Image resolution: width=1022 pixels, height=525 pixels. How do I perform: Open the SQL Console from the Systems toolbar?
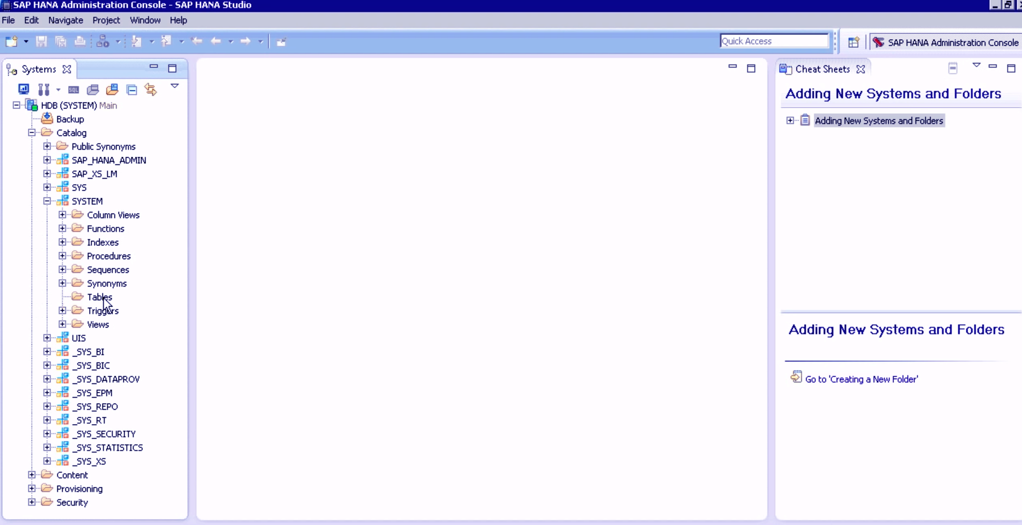tap(74, 89)
